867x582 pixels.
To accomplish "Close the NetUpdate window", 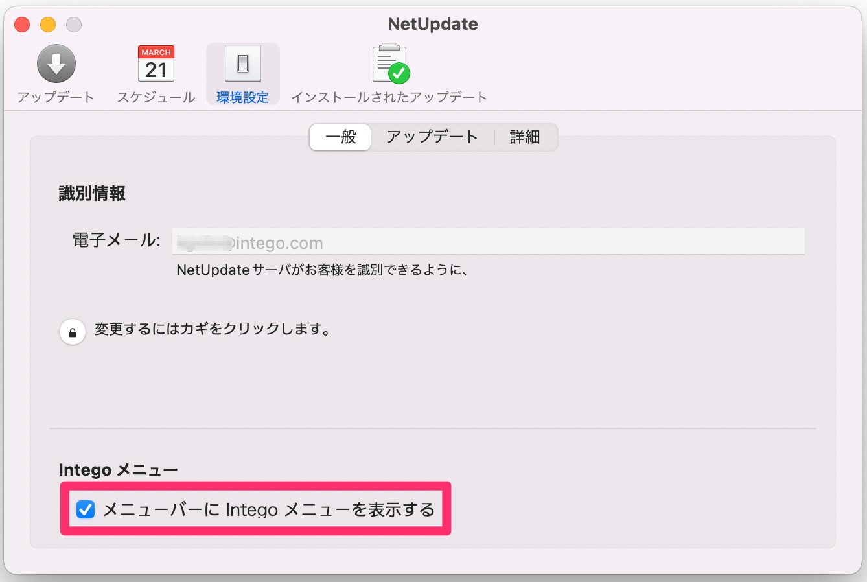I will pos(22,25).
